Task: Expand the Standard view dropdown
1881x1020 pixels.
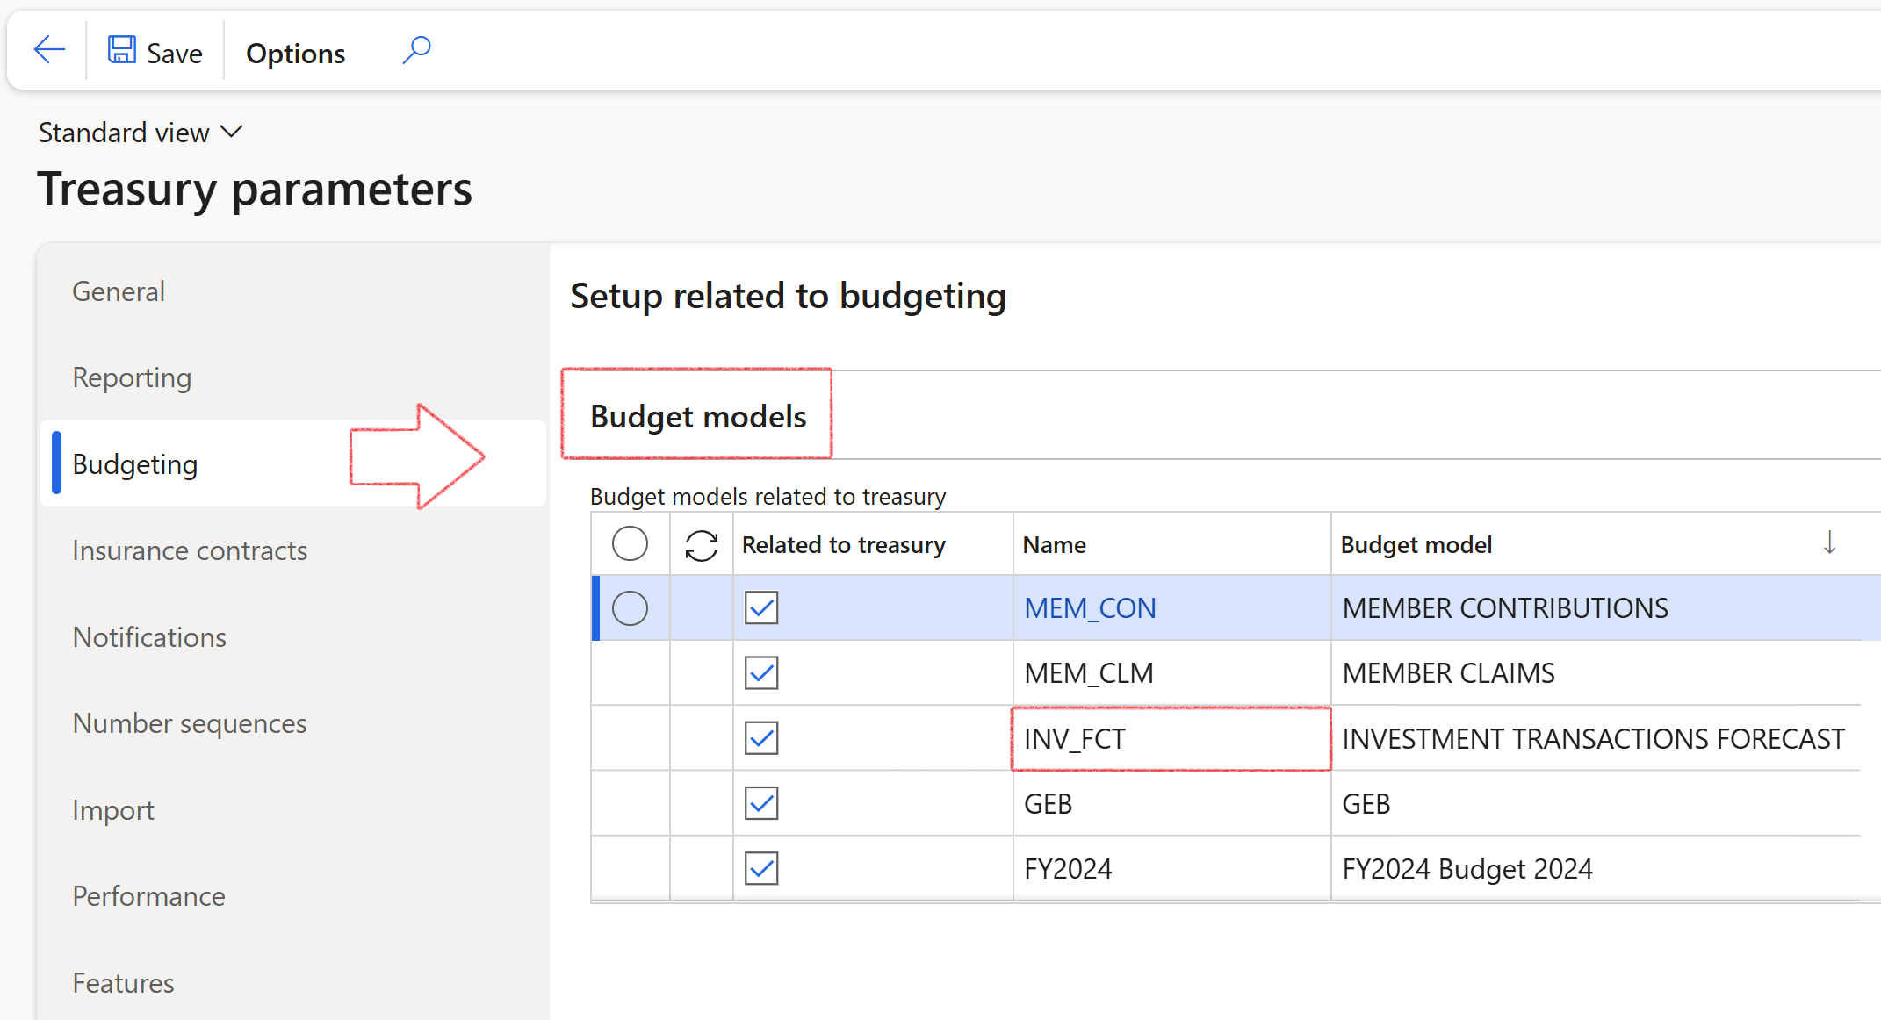Action: pos(140,133)
